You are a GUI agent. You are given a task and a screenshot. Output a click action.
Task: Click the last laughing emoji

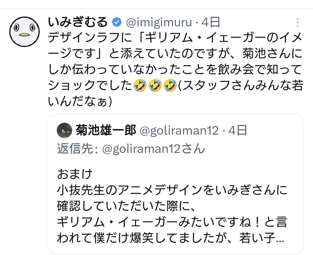tap(170, 85)
